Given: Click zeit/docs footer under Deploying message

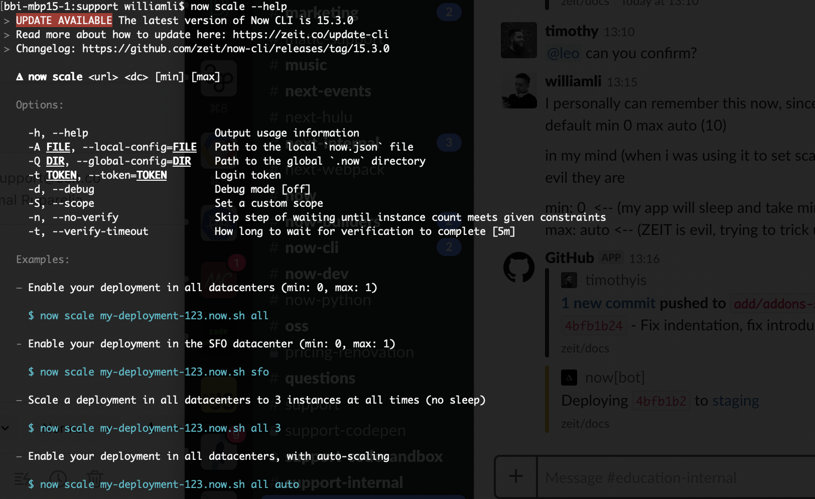Looking at the screenshot, I should (x=585, y=424).
